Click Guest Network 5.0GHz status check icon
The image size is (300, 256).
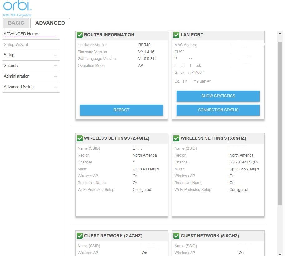pos(177,236)
